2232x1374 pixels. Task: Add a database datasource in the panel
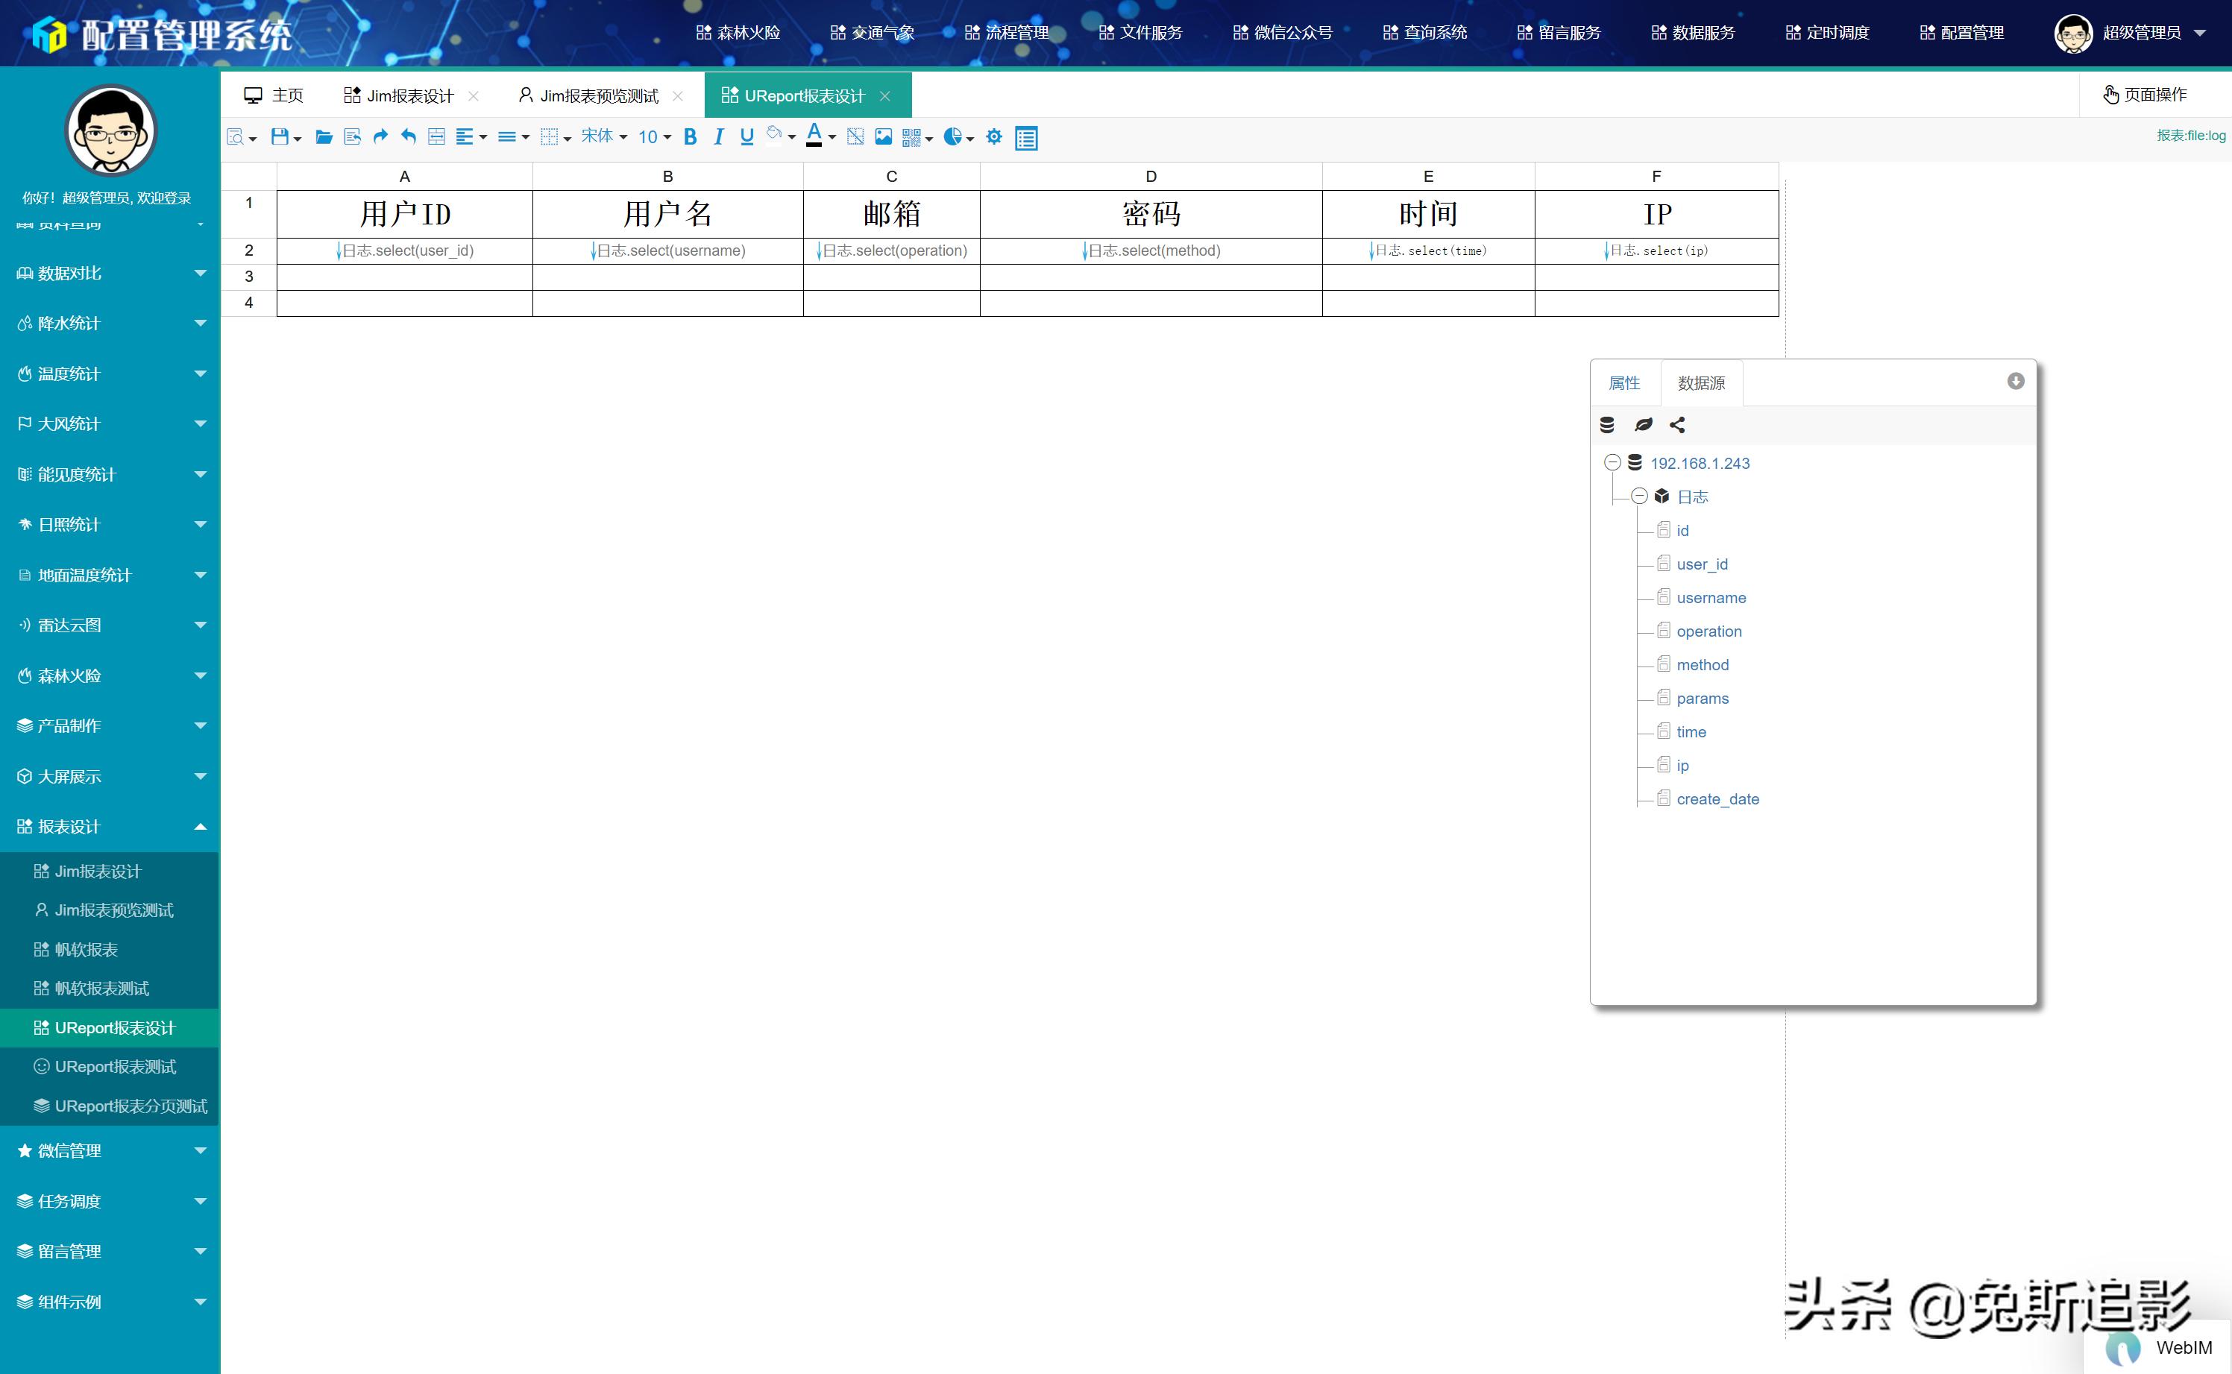(1608, 424)
